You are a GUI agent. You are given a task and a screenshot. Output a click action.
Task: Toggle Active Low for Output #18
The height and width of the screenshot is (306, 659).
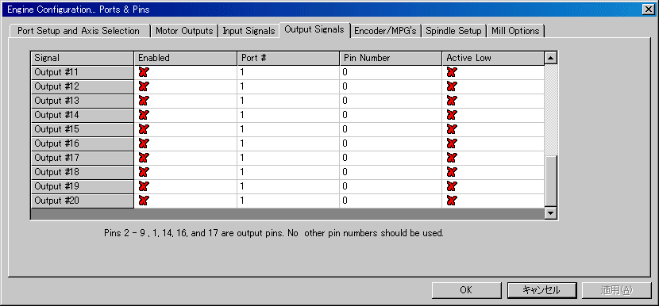[x=452, y=172]
